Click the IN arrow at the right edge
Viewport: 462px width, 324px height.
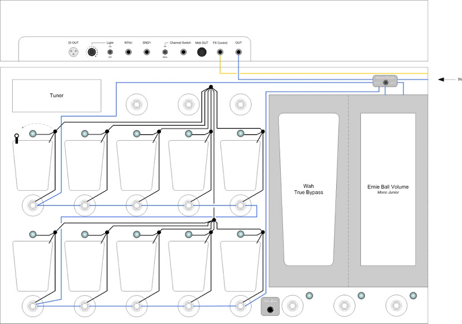point(446,80)
